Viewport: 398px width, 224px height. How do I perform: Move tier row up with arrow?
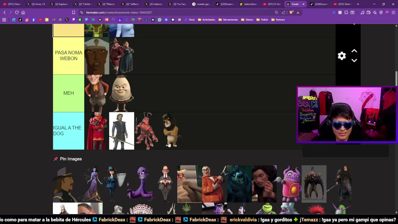tap(354, 51)
